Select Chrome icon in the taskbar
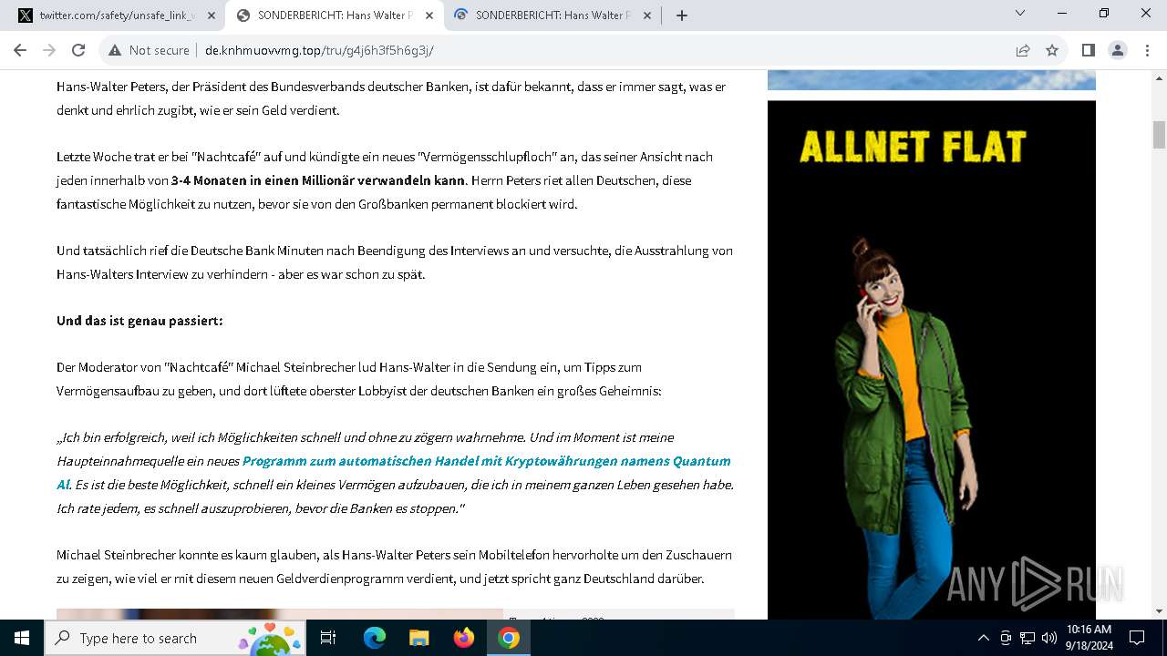This screenshot has width=1167, height=656. (x=509, y=638)
